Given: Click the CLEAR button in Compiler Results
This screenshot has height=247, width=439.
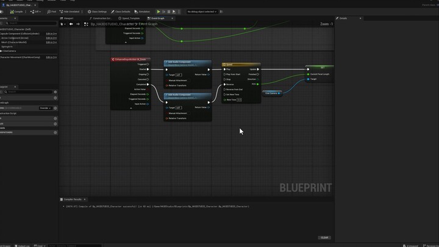Looking at the screenshot, I should point(324,238).
